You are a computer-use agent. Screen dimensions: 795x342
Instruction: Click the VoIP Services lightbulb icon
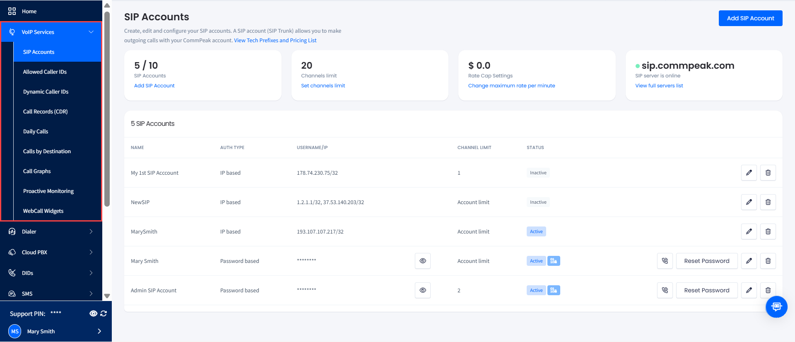(x=12, y=32)
